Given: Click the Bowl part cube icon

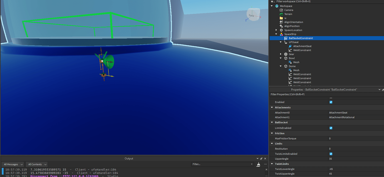Looking at the screenshot, I should pyautogui.click(x=285, y=58).
